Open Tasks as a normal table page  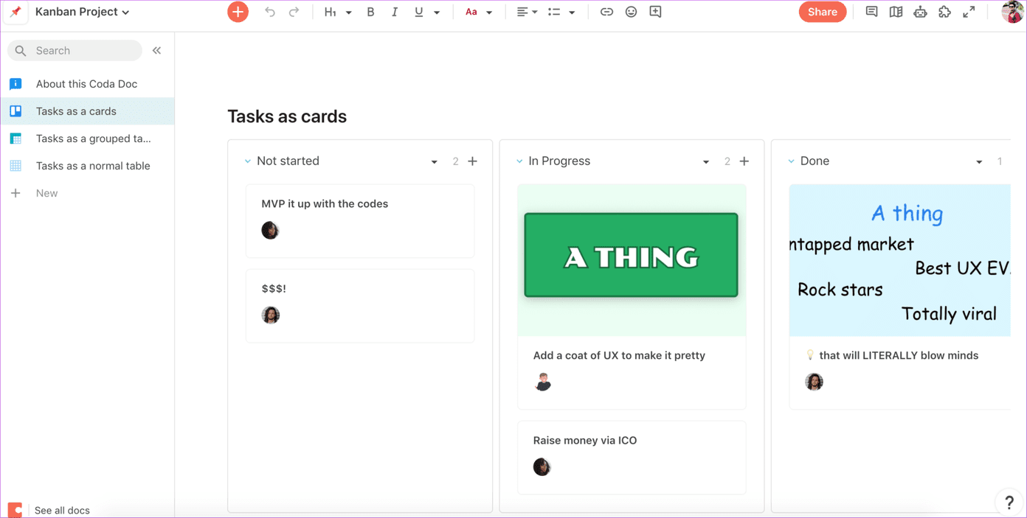pos(87,166)
